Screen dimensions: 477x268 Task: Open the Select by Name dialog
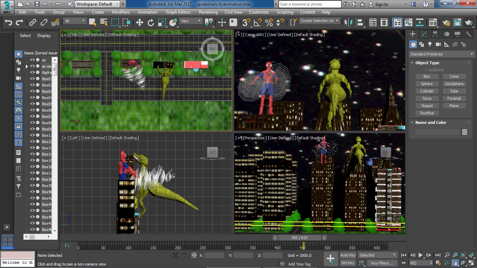click(x=104, y=23)
